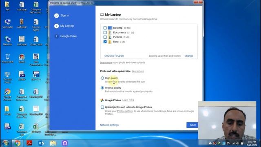The image size is (261, 147).
Task: Click the Desktop folder icon in list
Action: point(110,28)
